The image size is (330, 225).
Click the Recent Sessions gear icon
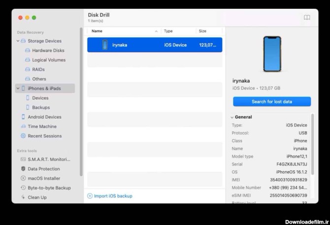pos(23,136)
